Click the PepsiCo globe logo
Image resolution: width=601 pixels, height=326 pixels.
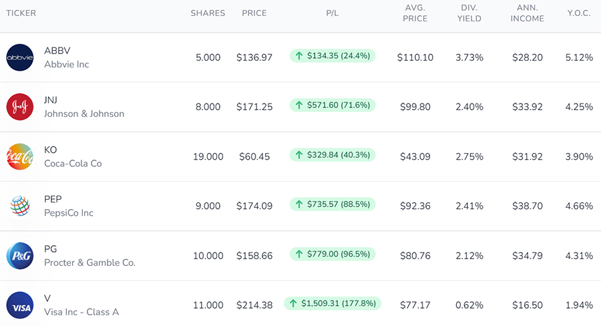tap(20, 206)
